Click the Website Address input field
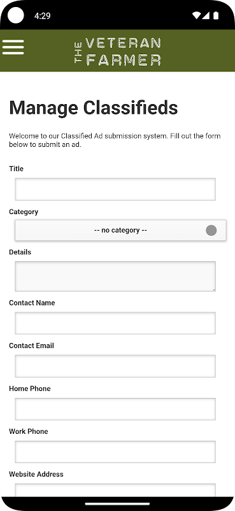Viewport: 235px width, 511px height. (x=115, y=491)
